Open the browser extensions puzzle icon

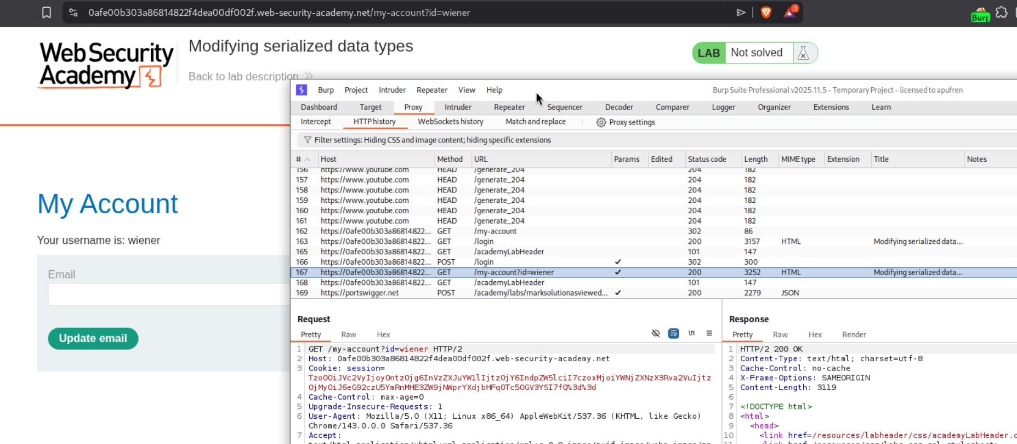1002,12
